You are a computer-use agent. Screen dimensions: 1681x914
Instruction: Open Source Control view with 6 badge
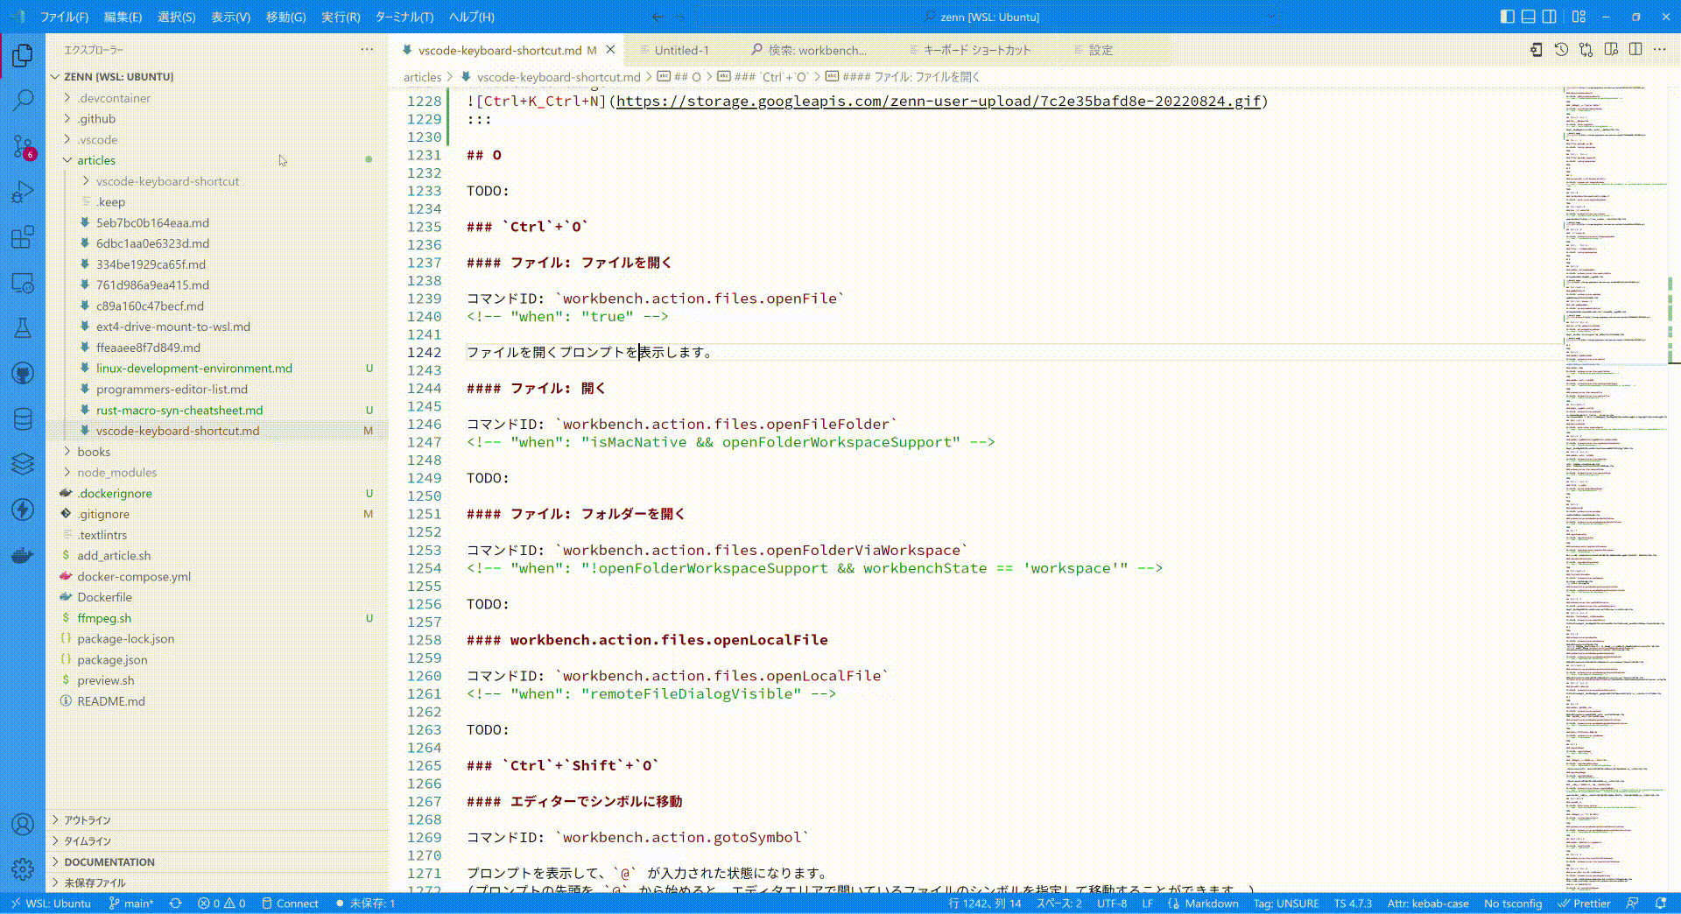click(x=23, y=146)
